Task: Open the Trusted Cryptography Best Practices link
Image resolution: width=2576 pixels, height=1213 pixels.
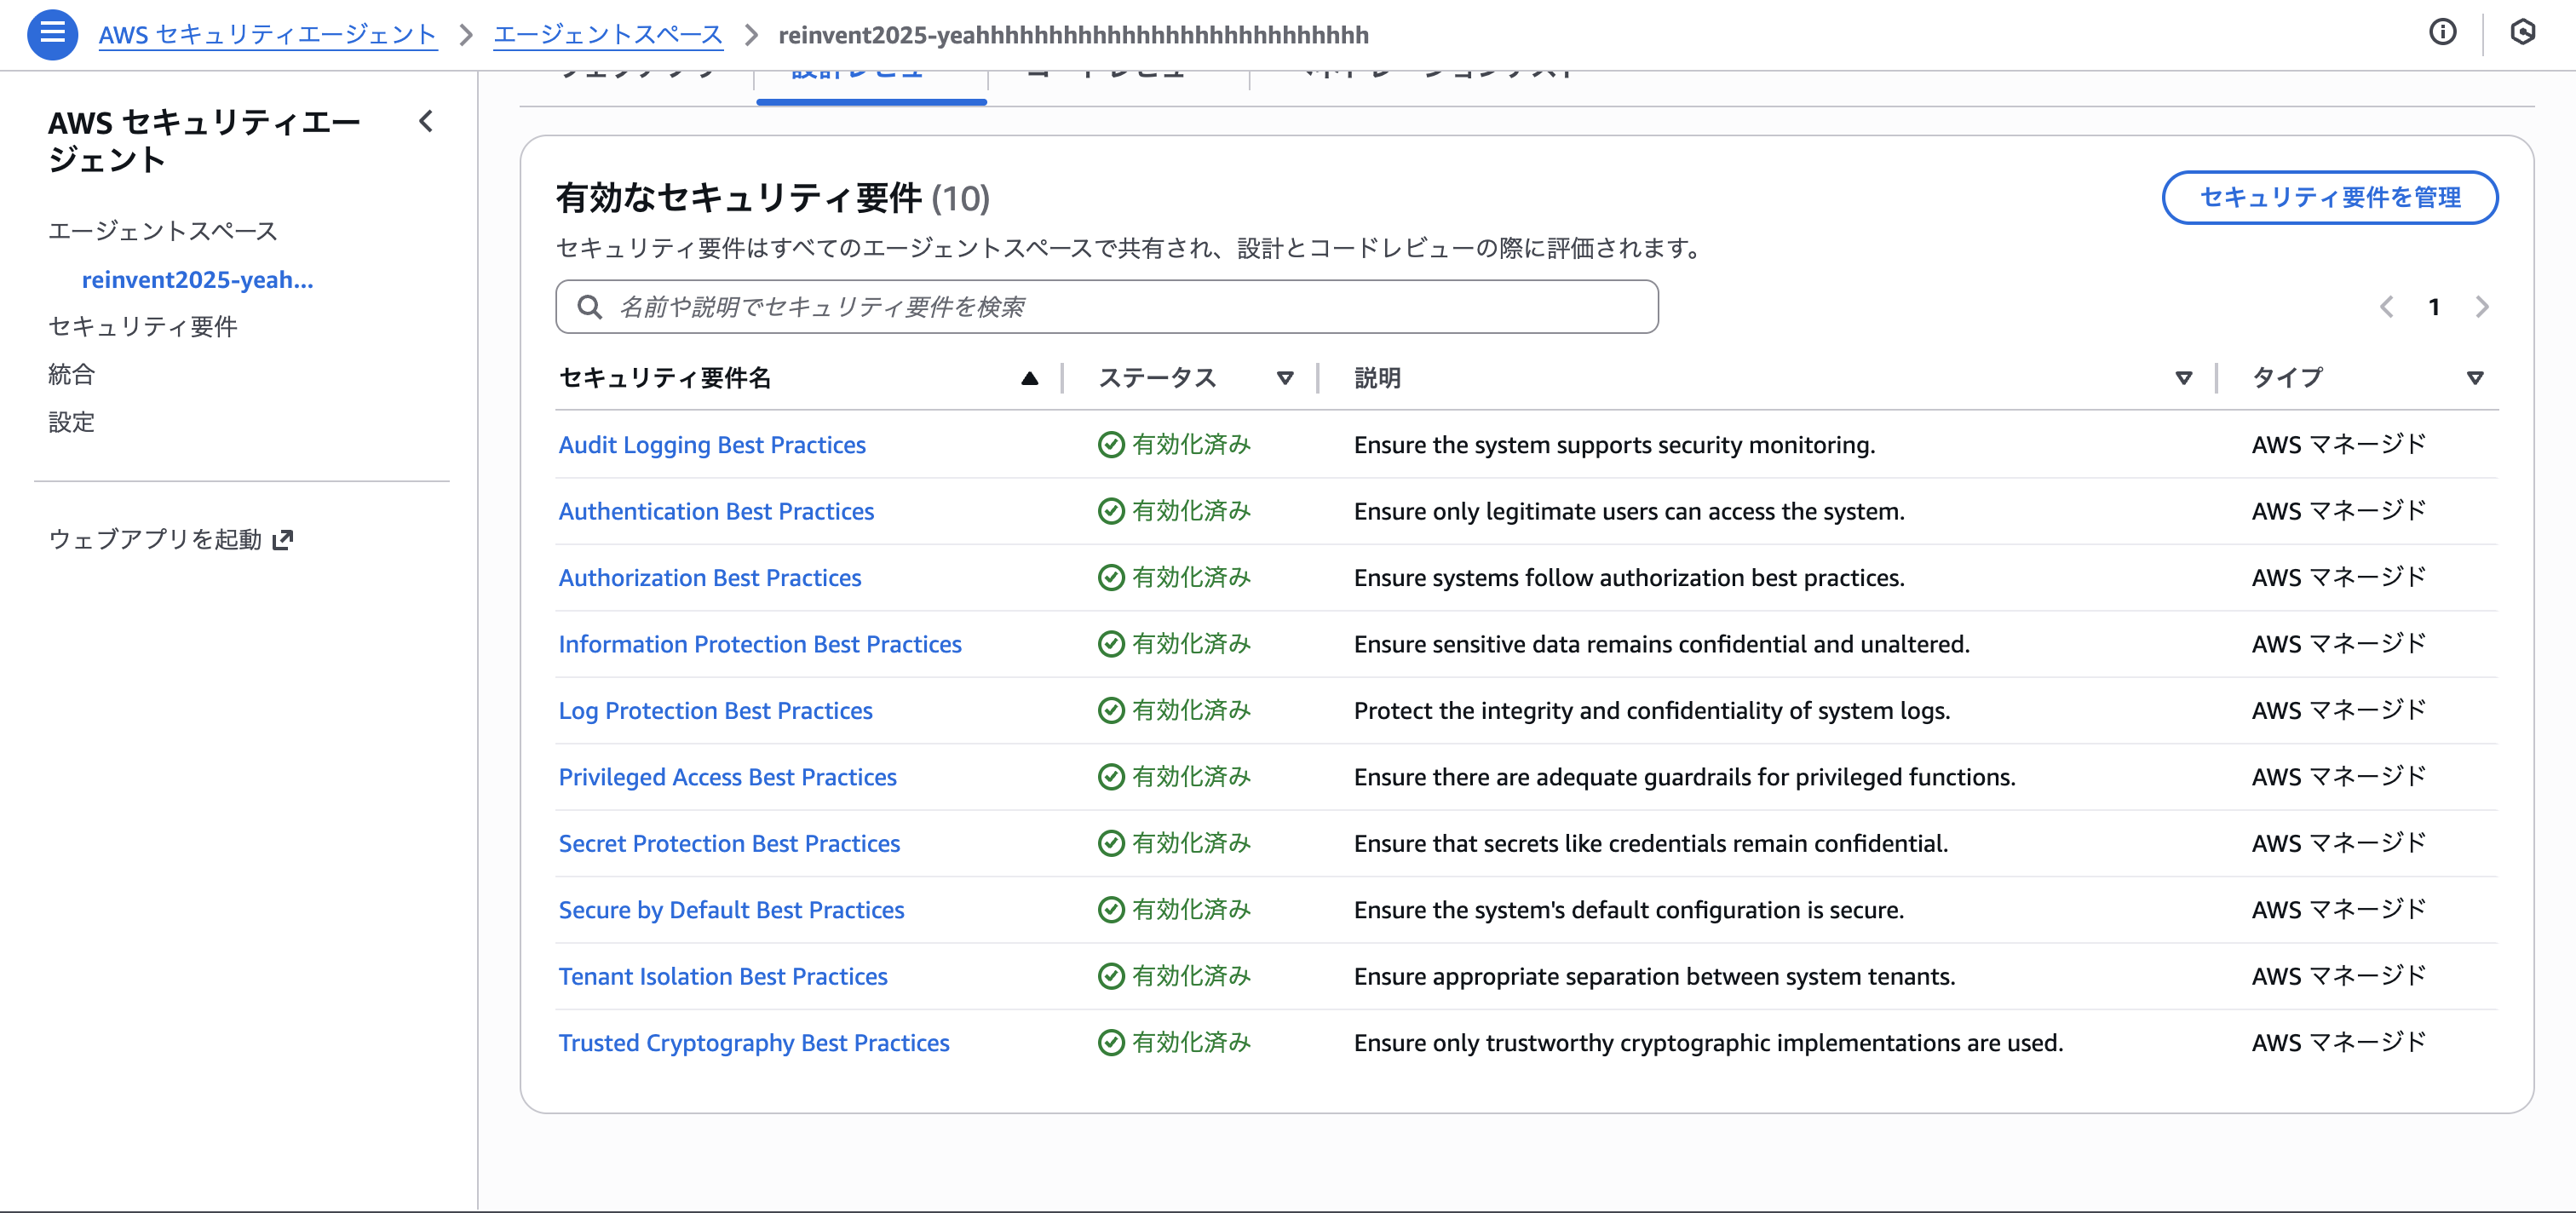Action: (753, 1043)
